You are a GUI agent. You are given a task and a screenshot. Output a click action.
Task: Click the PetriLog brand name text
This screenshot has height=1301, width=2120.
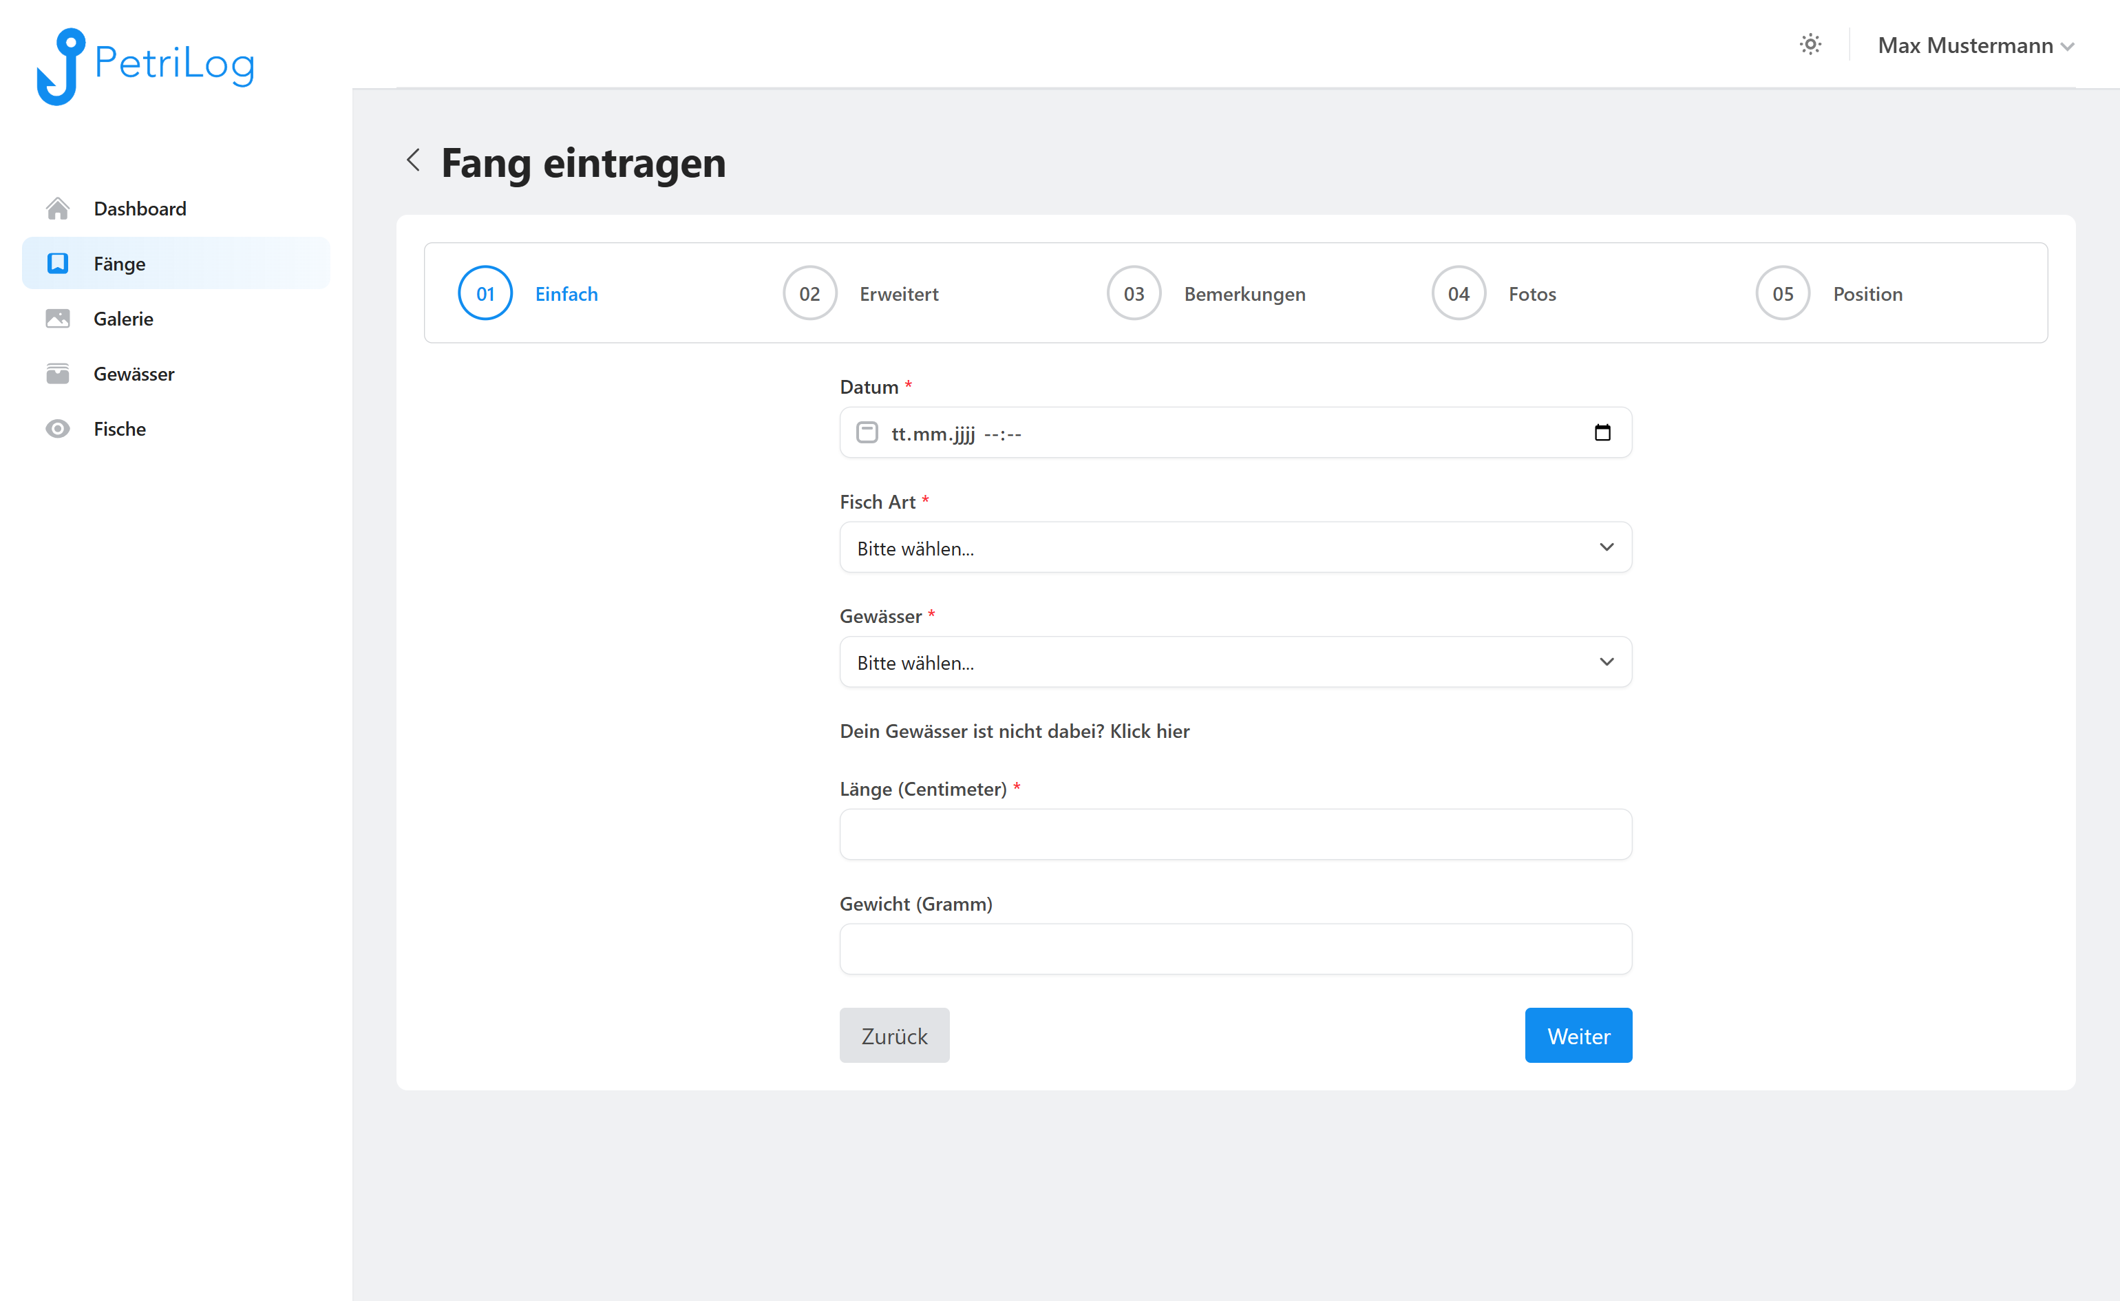pyautogui.click(x=175, y=63)
